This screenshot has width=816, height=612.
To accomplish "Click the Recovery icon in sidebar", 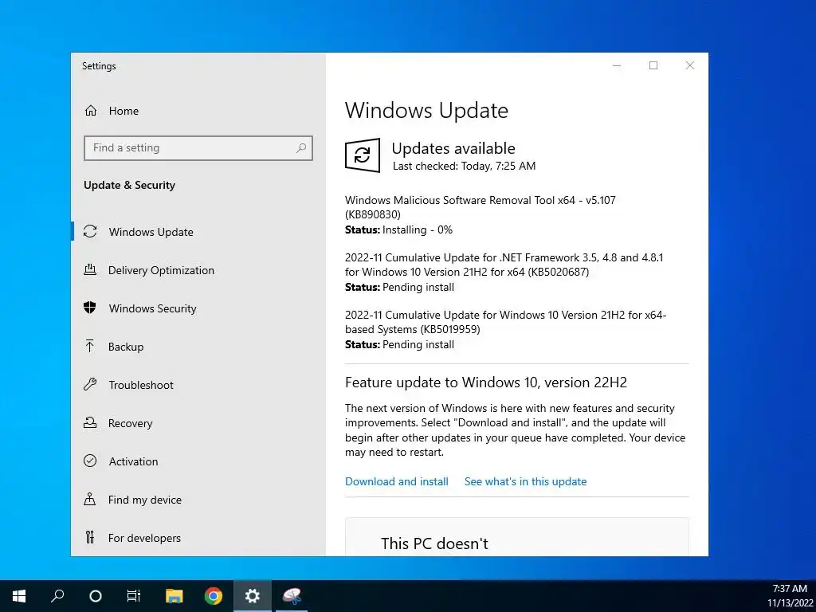I will (x=90, y=422).
